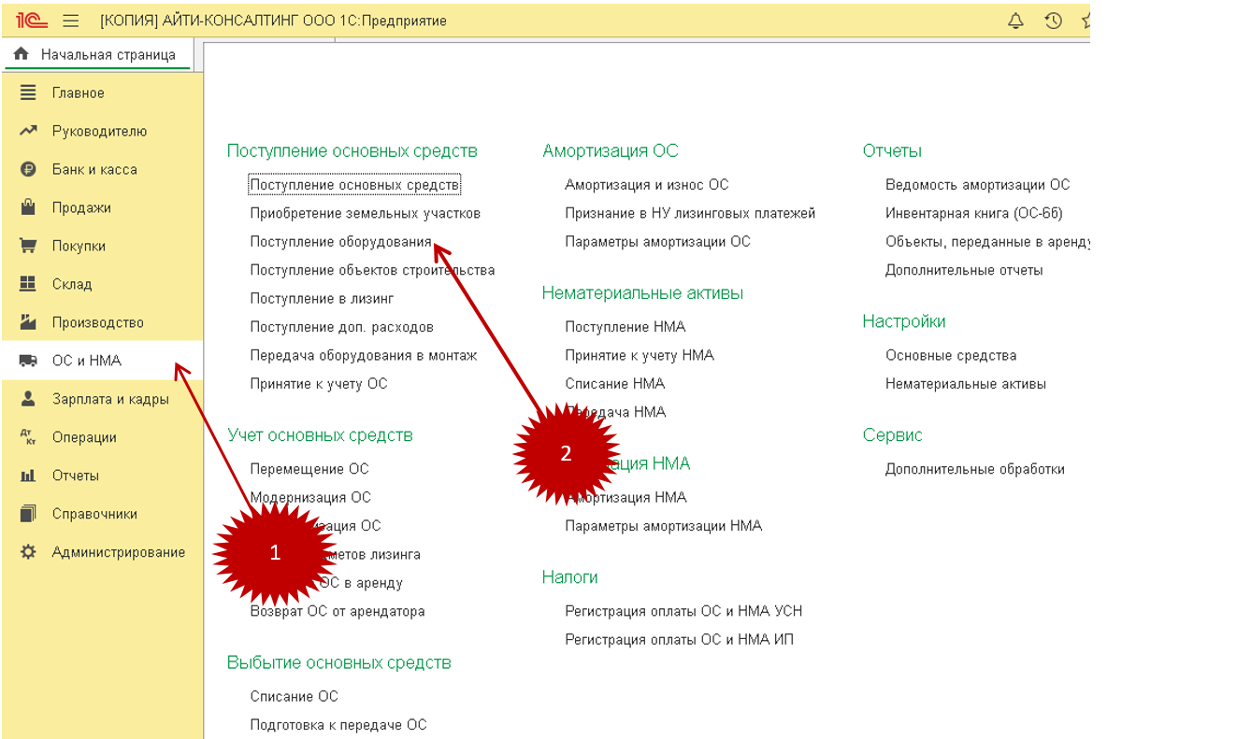Open Нематериальные активы under Настройки
The height and width of the screenshot is (739, 1251).
(x=966, y=384)
